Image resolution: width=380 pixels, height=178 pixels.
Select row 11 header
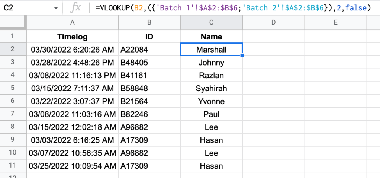[x=13, y=166]
